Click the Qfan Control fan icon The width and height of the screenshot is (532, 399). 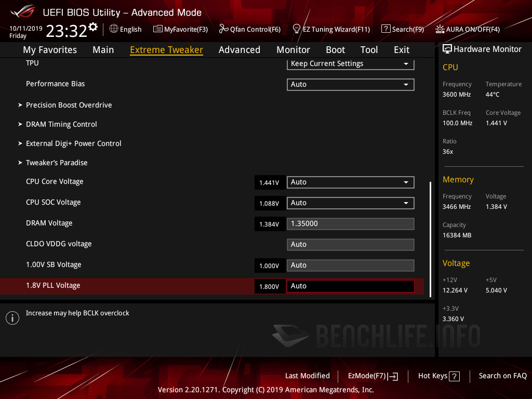(223, 29)
